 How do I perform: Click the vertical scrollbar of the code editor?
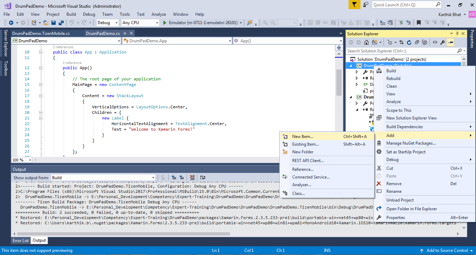[x=338, y=82]
